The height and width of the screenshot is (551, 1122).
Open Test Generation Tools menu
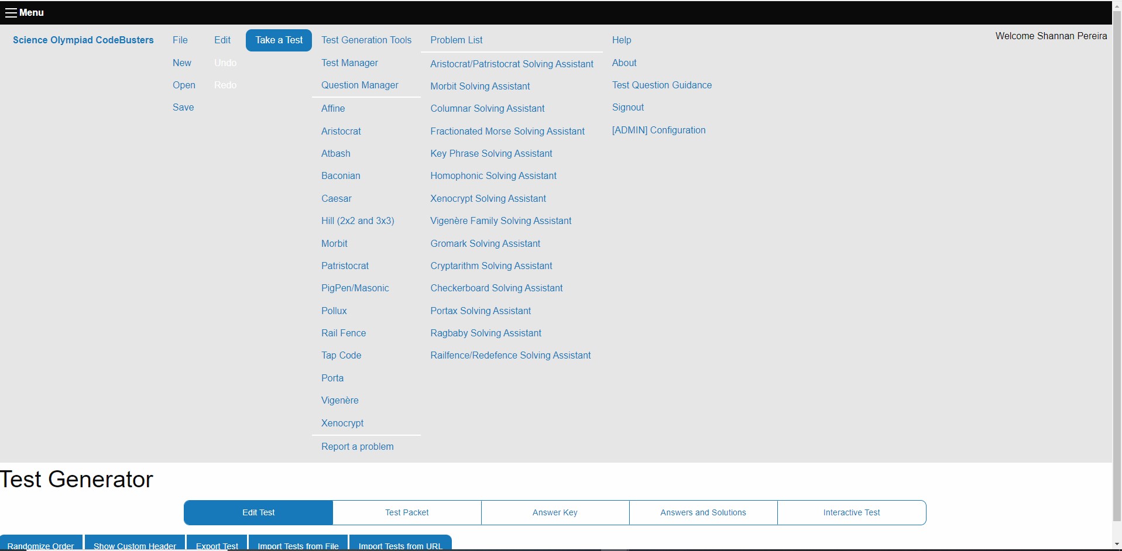(x=366, y=40)
